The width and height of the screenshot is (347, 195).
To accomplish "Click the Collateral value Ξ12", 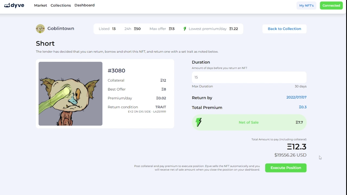I will click(163, 80).
